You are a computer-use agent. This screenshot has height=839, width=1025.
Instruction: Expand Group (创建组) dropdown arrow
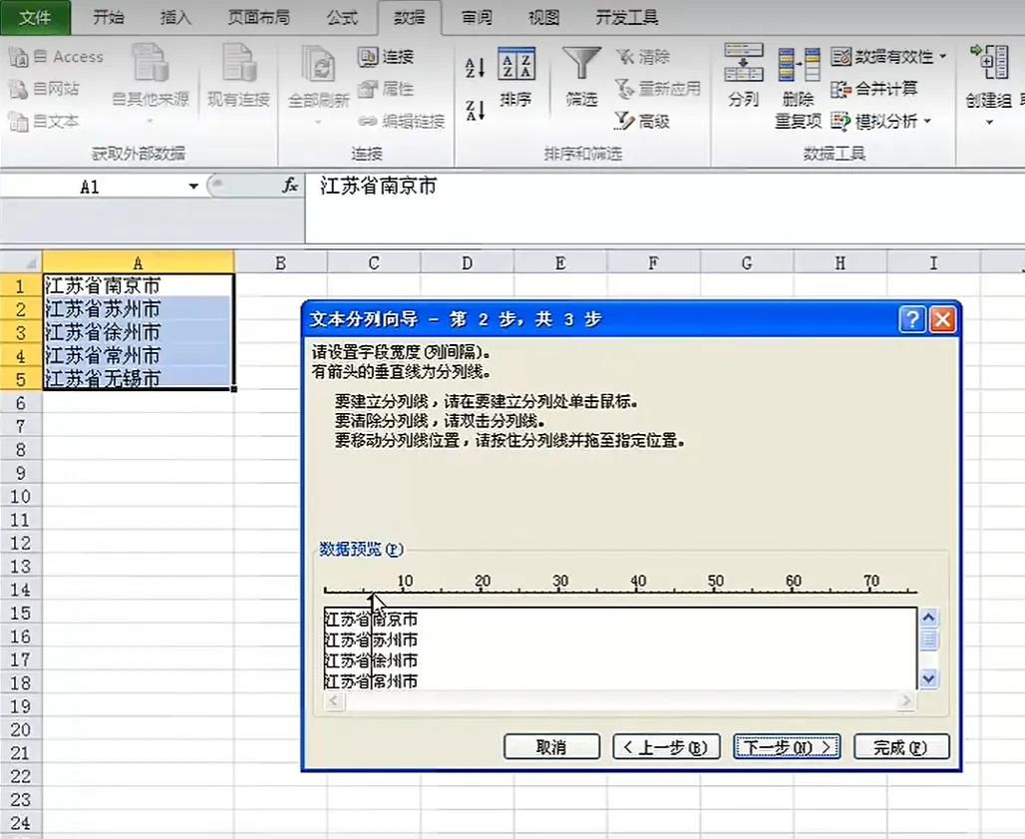pyautogui.click(x=989, y=123)
